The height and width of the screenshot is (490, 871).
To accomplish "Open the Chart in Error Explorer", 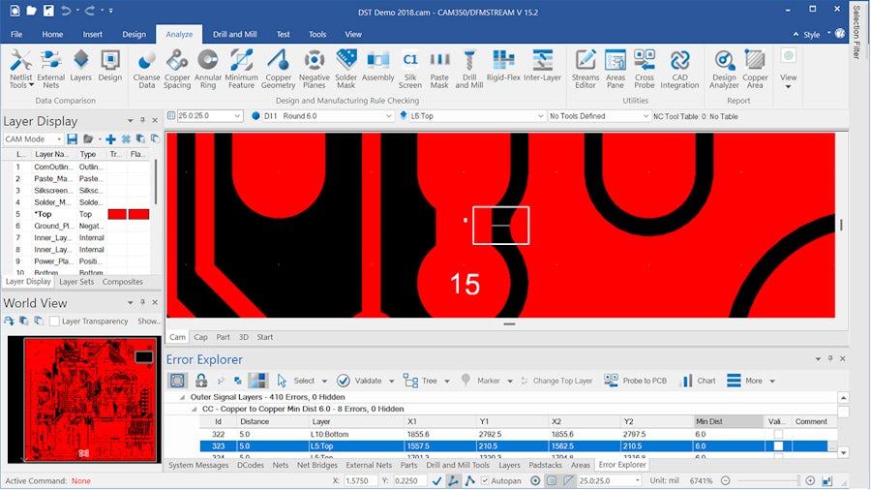I will click(x=699, y=381).
